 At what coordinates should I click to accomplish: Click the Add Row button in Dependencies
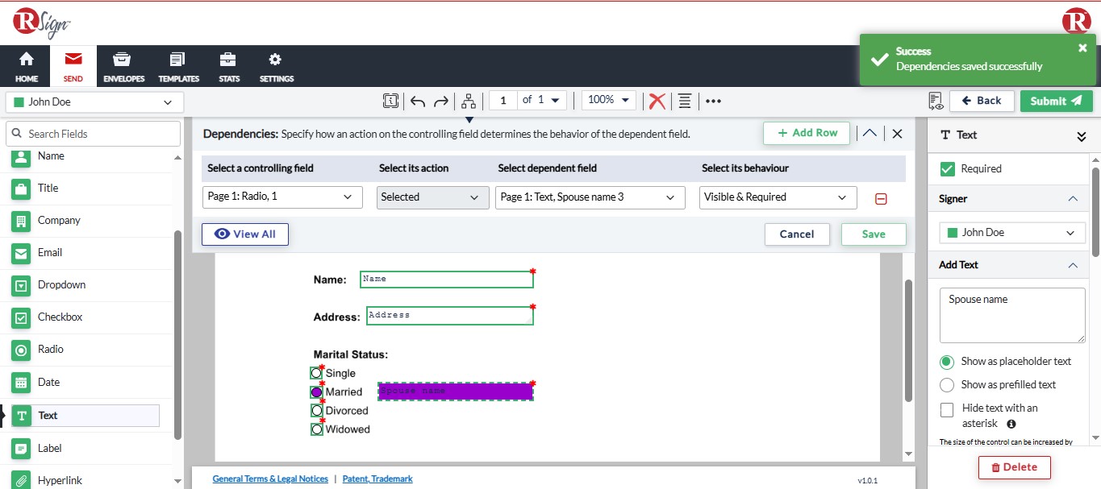pyautogui.click(x=806, y=132)
